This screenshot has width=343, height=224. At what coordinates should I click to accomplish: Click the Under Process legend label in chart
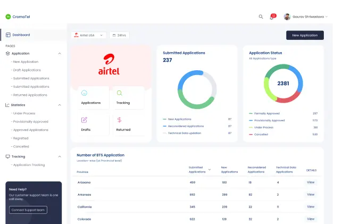[x=264, y=128]
